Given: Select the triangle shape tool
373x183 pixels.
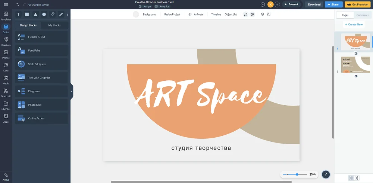Looking at the screenshot, I should point(35,15).
